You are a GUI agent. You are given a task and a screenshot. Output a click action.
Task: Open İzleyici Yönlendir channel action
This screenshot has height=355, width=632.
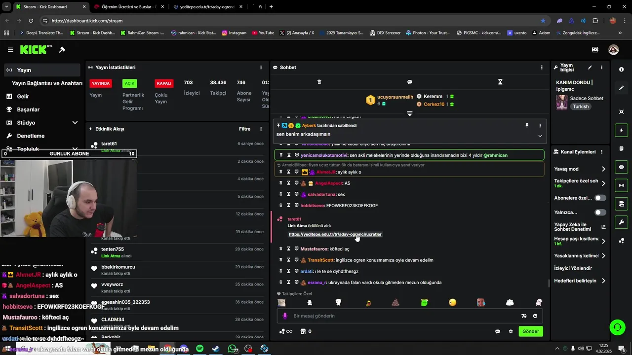(573, 268)
